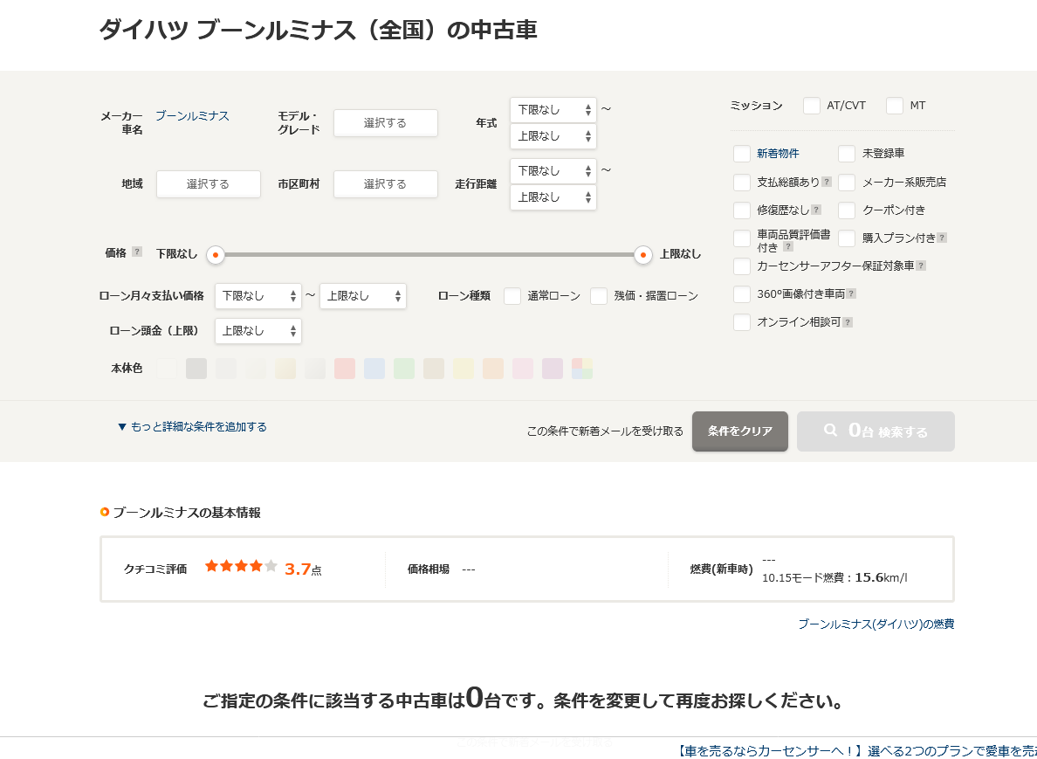Open ローン月々支払い価格 下限なし dropdown
Image resolution: width=1037 pixels, height=759 pixels.
[x=258, y=296]
